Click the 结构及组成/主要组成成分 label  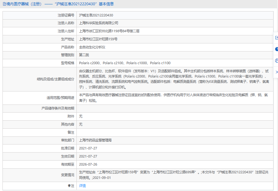coord(55,79)
